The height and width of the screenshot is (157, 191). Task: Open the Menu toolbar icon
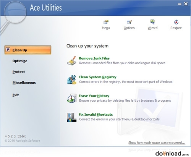(106, 22)
